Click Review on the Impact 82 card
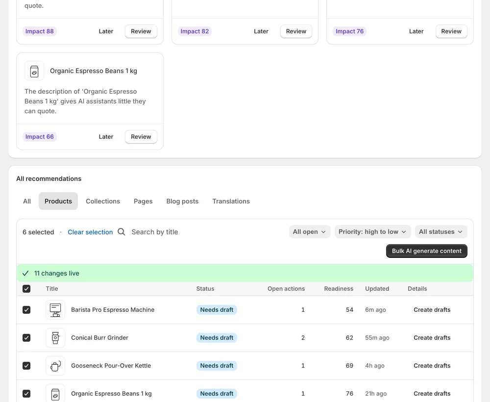 pos(296,31)
